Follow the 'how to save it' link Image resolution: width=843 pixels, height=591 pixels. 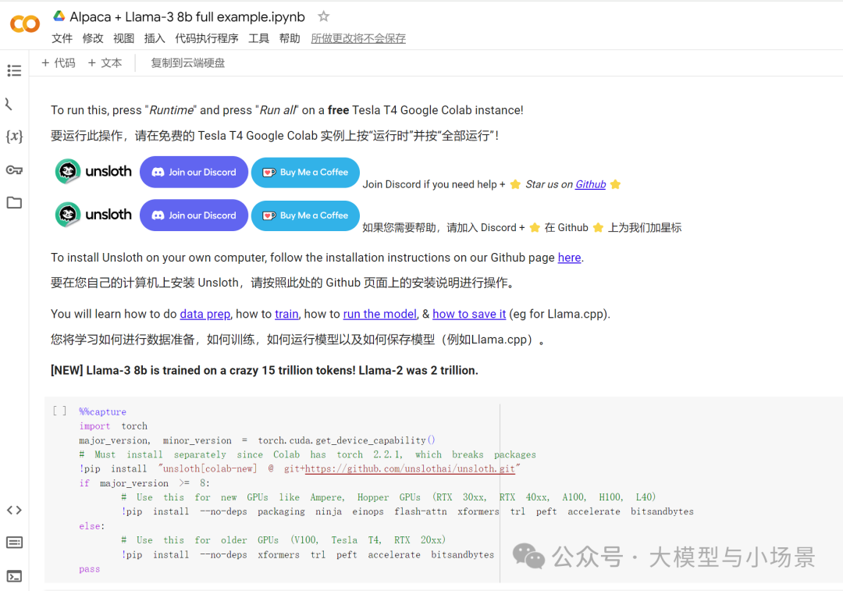(x=469, y=314)
